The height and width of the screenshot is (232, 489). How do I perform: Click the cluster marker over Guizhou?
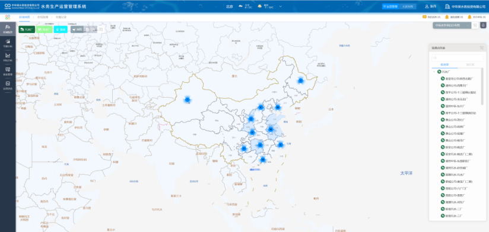click(x=244, y=149)
